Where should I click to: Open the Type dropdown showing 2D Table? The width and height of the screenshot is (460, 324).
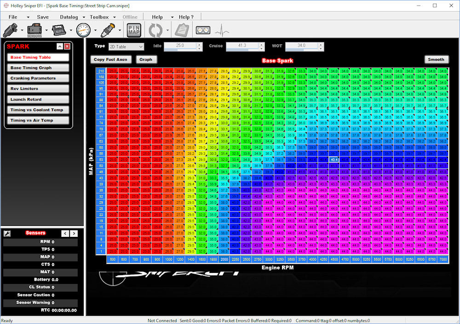[126, 47]
